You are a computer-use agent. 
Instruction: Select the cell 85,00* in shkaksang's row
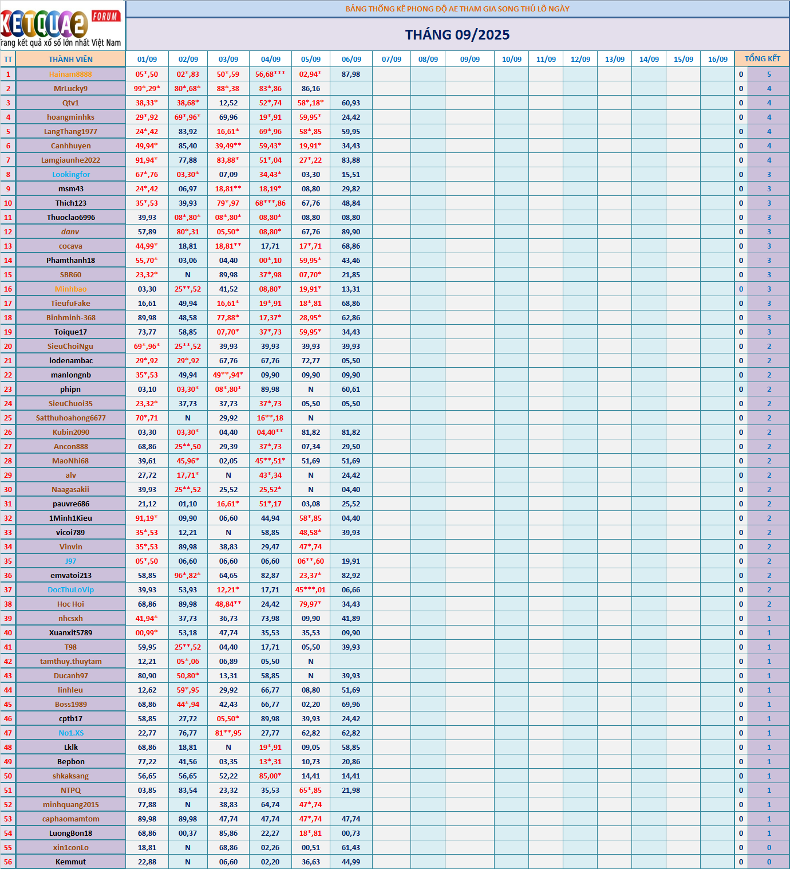[x=270, y=776]
